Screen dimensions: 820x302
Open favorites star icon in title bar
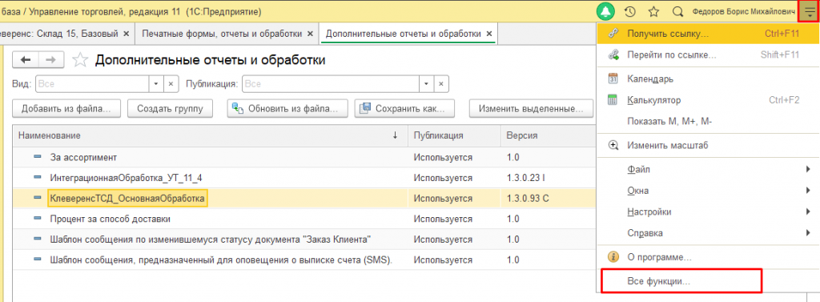(653, 11)
